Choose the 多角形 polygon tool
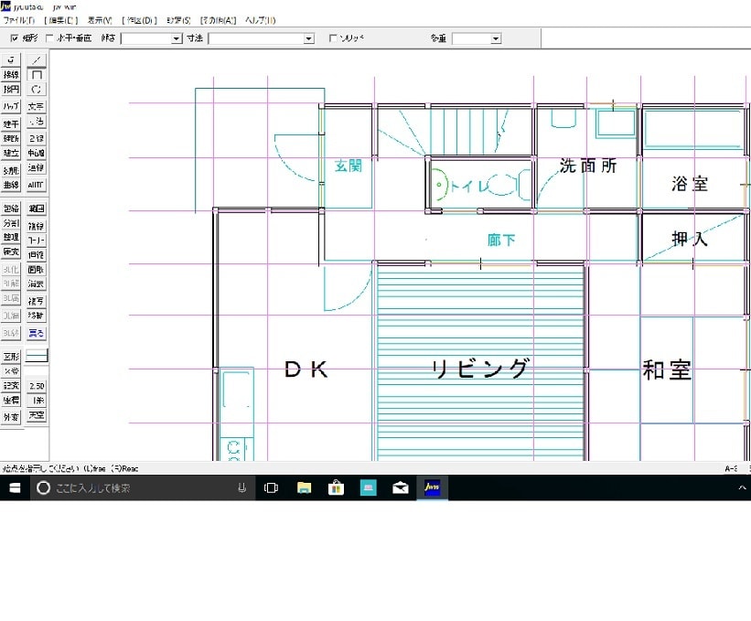 click(11, 170)
